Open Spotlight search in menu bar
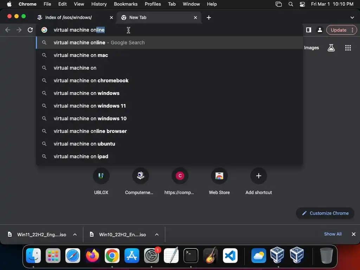360x270 pixels. pos(291,4)
